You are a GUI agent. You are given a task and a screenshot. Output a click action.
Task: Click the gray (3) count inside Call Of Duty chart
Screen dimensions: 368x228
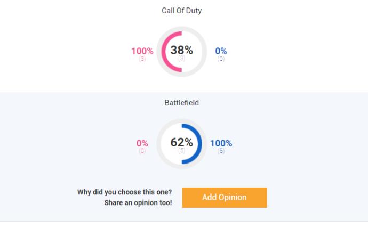click(x=181, y=58)
